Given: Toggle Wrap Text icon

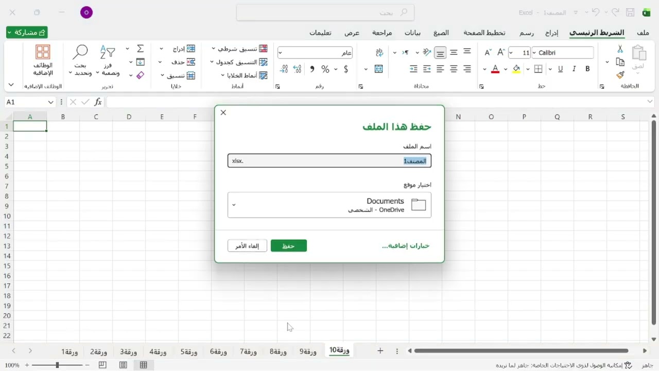Looking at the screenshot, I should [x=379, y=52].
